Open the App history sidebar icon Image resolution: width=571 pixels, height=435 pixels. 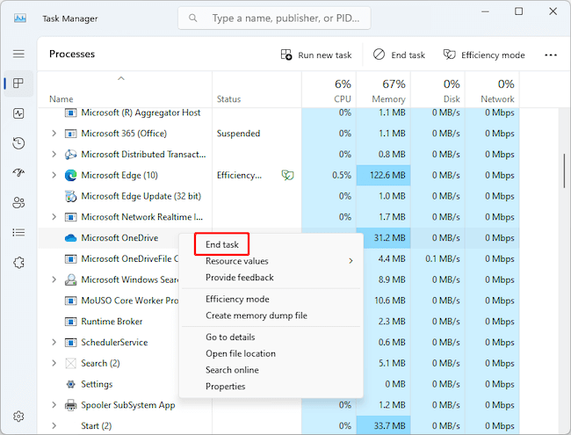pos(18,143)
